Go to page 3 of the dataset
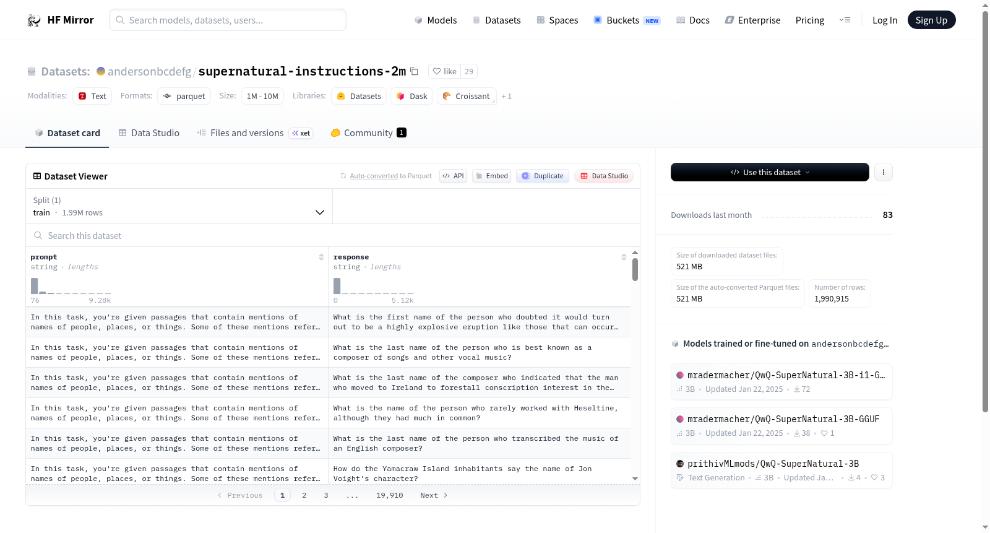Screen dimensions: 990x533 [x=326, y=495]
